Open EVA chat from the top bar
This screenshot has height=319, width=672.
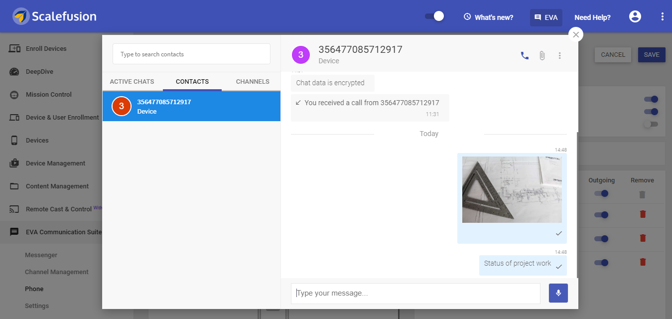[x=546, y=16]
